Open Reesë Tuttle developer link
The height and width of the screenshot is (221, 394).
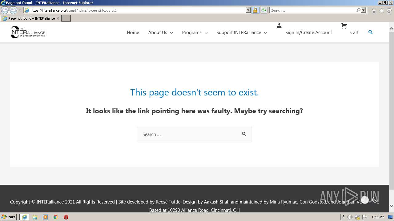[x=168, y=202]
